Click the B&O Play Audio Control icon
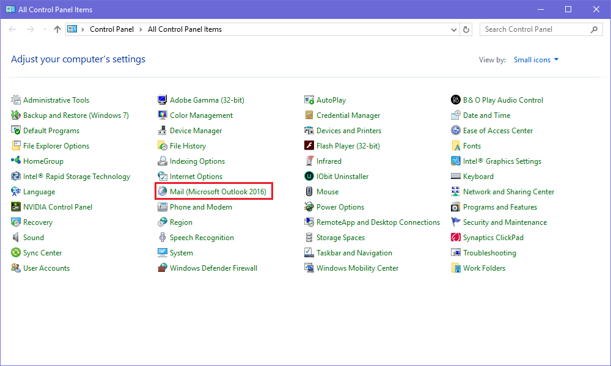Viewport: 611px width, 366px height. click(x=456, y=100)
